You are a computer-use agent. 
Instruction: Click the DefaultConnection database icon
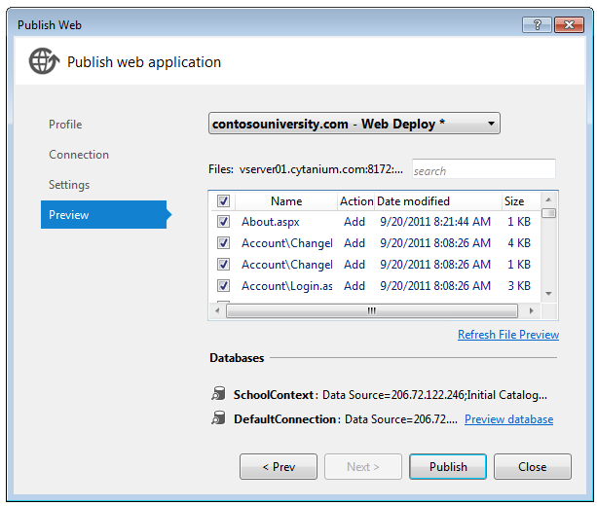(x=218, y=417)
